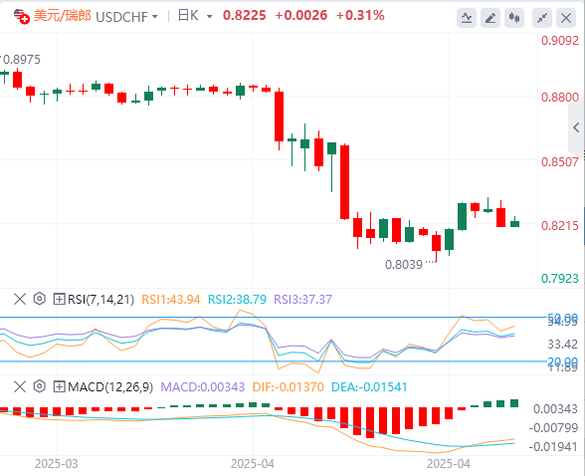
Task: Click the 0.8800 price axis label
Action: (x=560, y=98)
